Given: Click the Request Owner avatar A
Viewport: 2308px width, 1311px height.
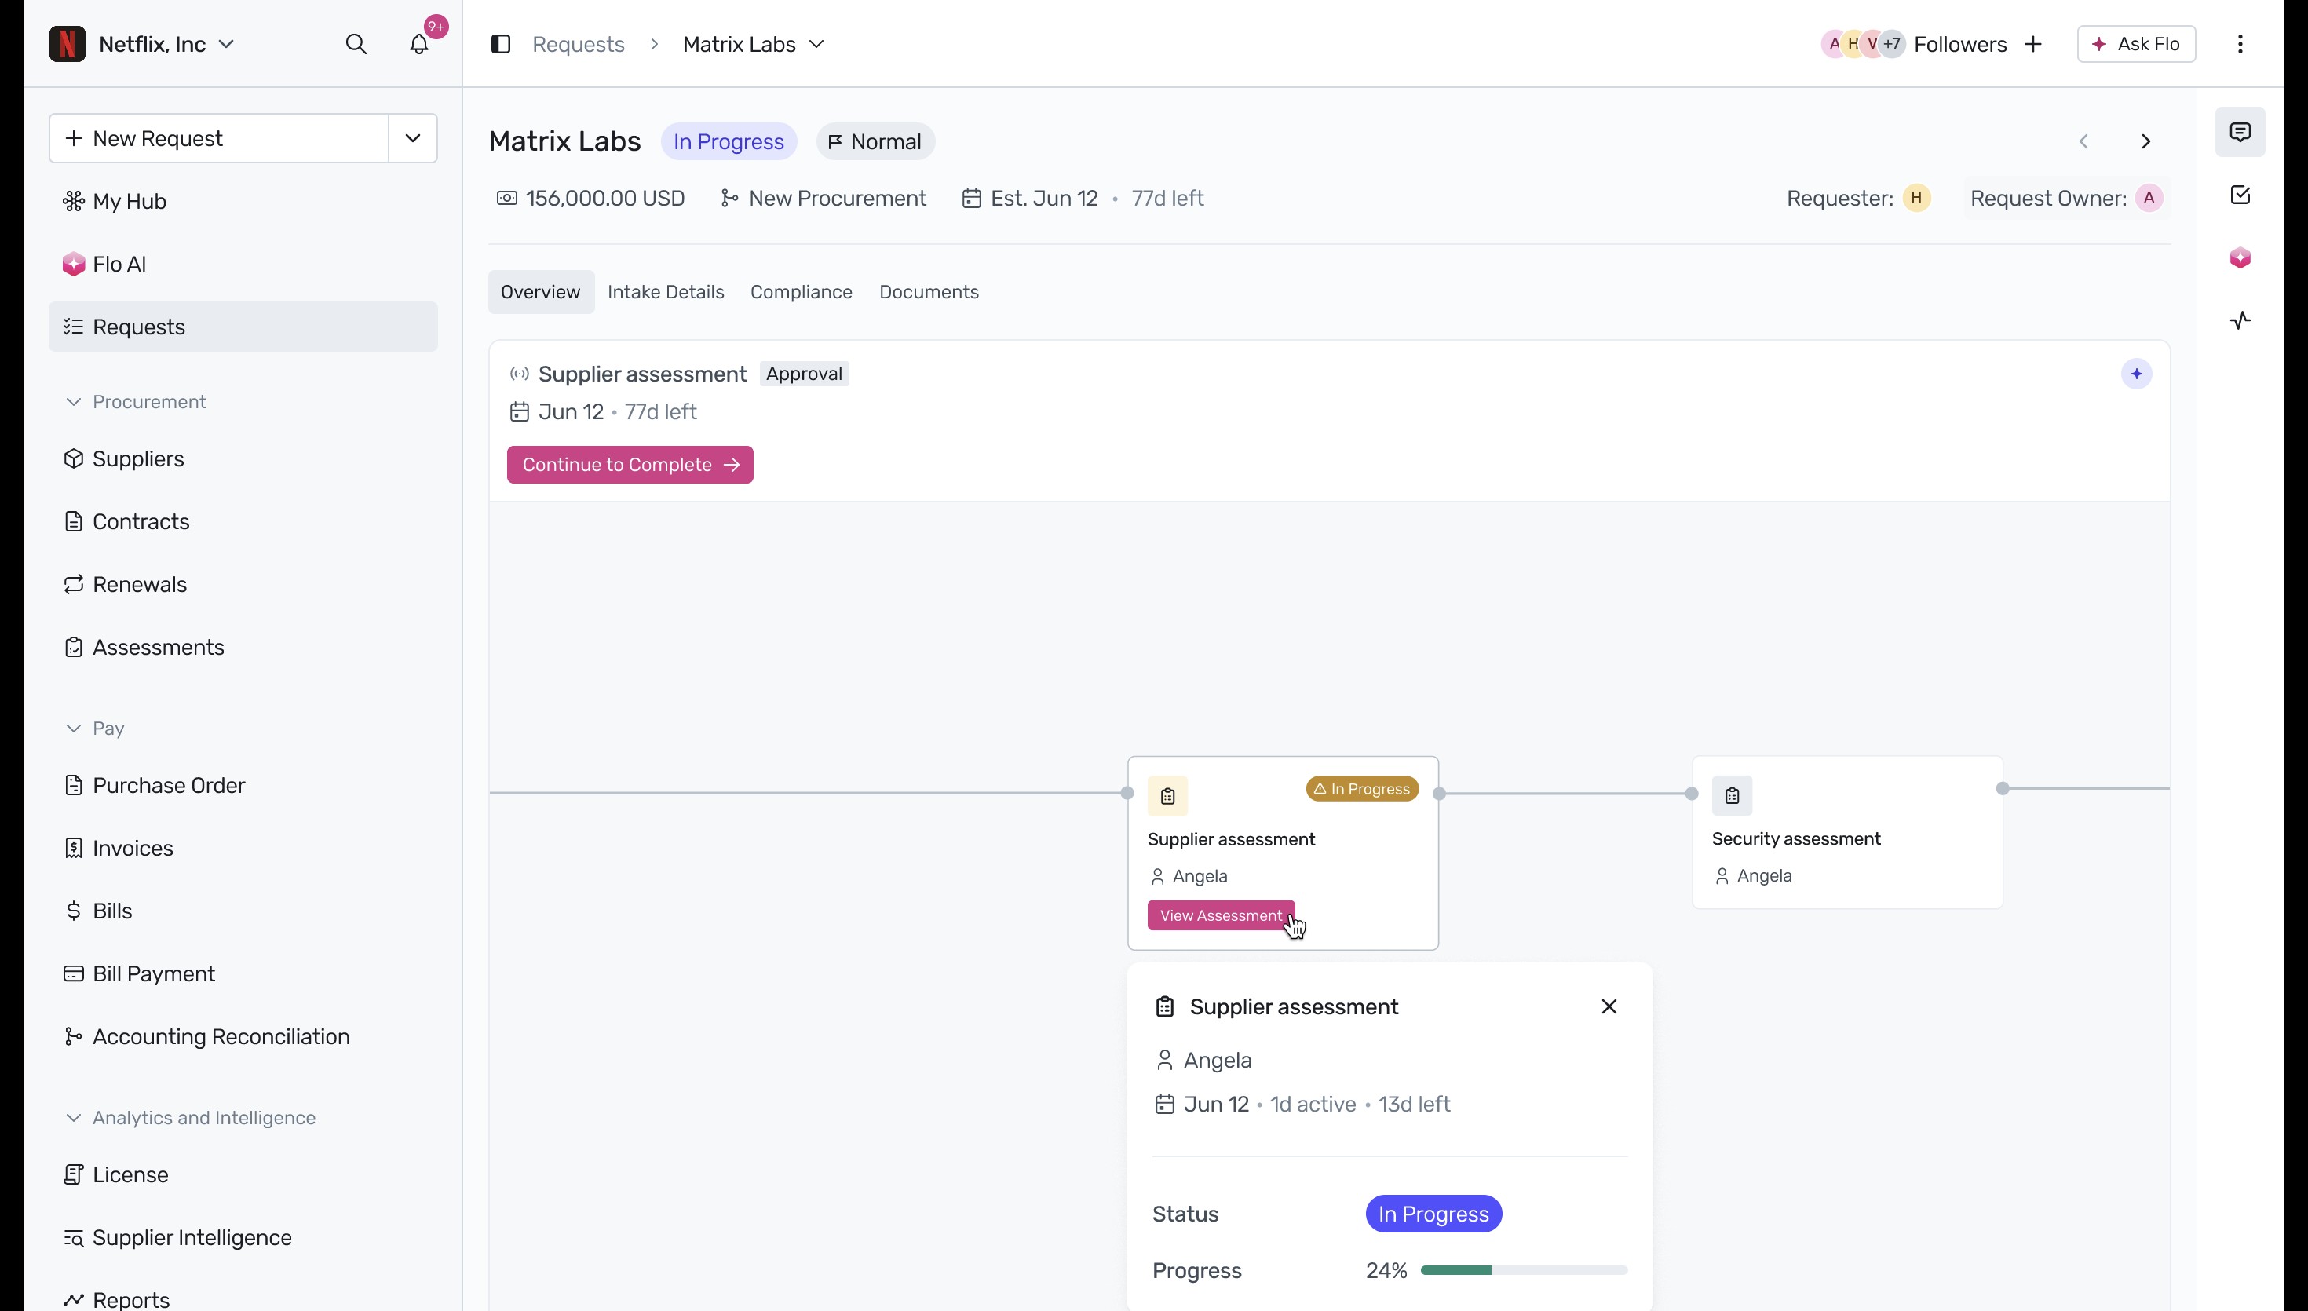Looking at the screenshot, I should (x=2149, y=198).
